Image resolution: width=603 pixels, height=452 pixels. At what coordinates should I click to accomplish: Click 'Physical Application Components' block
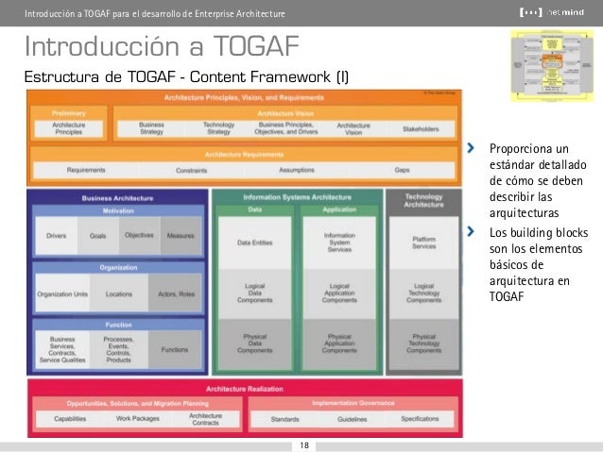(339, 343)
